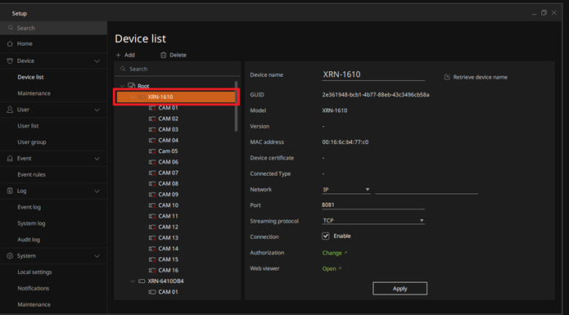Click the Retrieve device name icon
569x315 pixels.
pyautogui.click(x=447, y=77)
